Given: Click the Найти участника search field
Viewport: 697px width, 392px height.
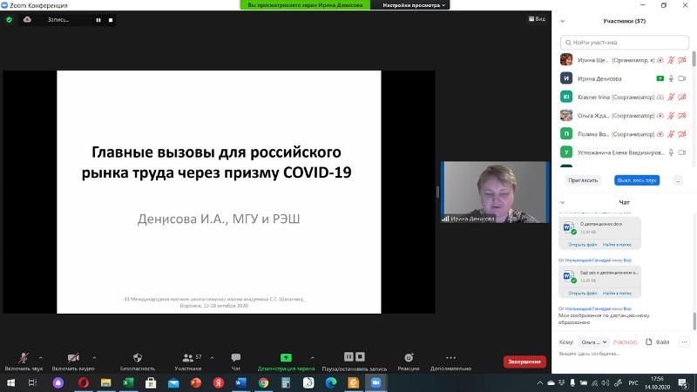Looking at the screenshot, I should pos(627,41).
